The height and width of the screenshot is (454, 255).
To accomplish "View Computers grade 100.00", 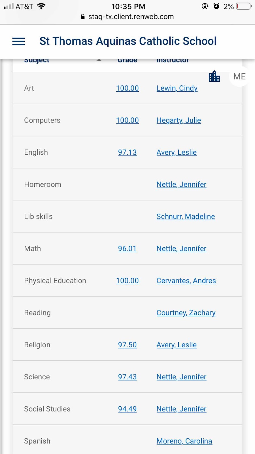I will (x=127, y=120).
